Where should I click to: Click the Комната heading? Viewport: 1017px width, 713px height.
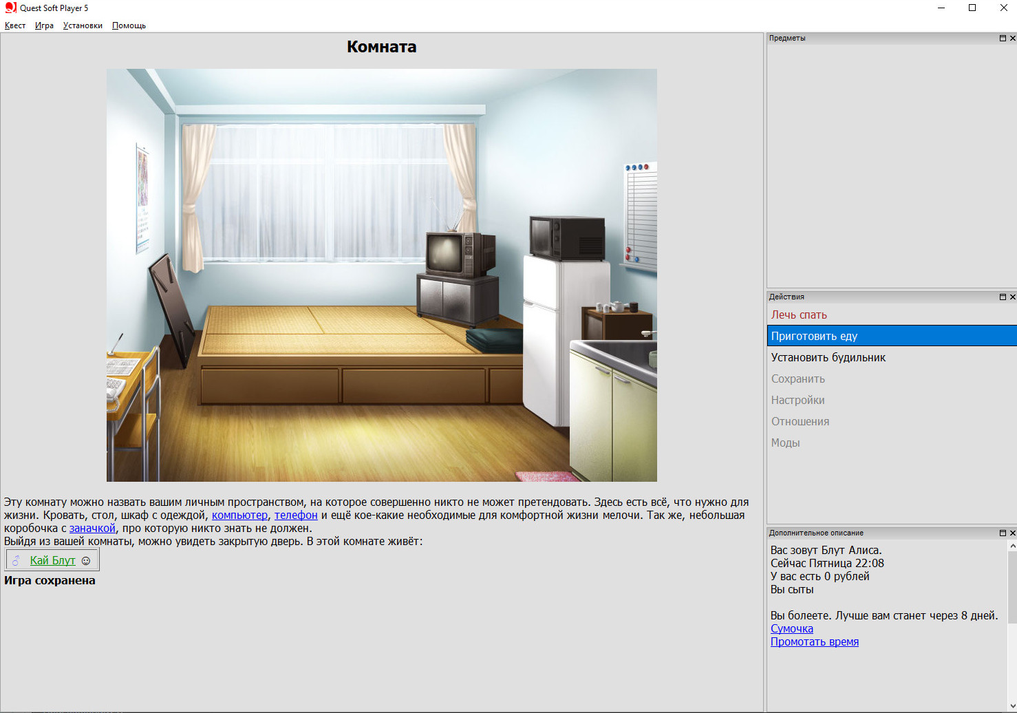tap(382, 47)
